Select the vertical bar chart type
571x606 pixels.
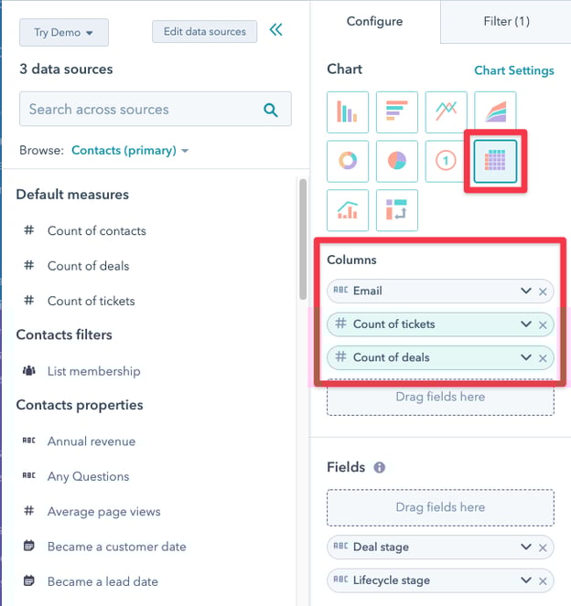[348, 112]
